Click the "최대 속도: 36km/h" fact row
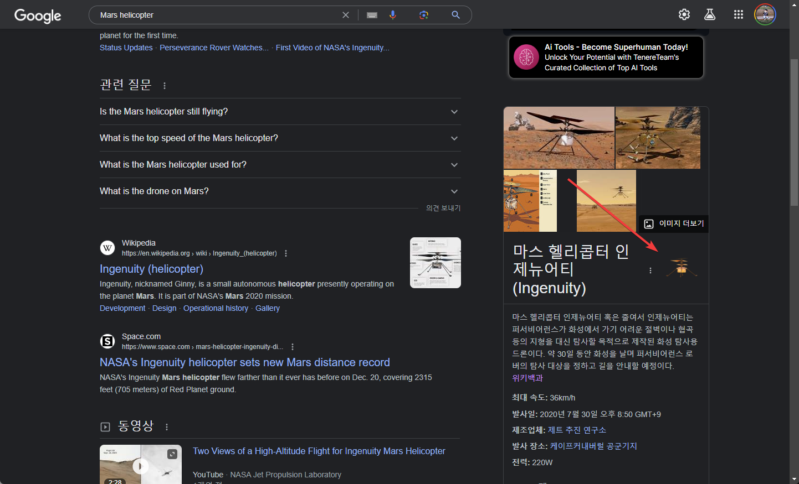The height and width of the screenshot is (484, 799). 544,398
